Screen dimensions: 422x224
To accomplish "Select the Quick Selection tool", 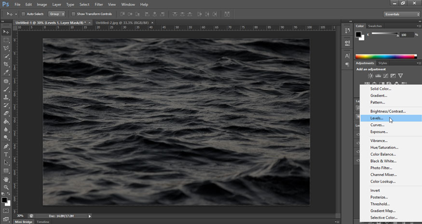I will pyautogui.click(x=6, y=56).
